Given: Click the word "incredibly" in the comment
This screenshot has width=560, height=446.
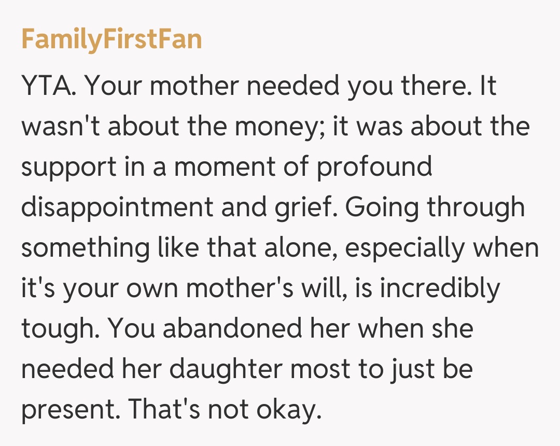Looking at the screenshot, I should click(440, 288).
